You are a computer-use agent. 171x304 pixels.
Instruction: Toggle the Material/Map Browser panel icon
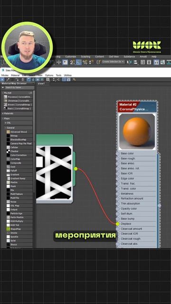click(x=64, y=79)
